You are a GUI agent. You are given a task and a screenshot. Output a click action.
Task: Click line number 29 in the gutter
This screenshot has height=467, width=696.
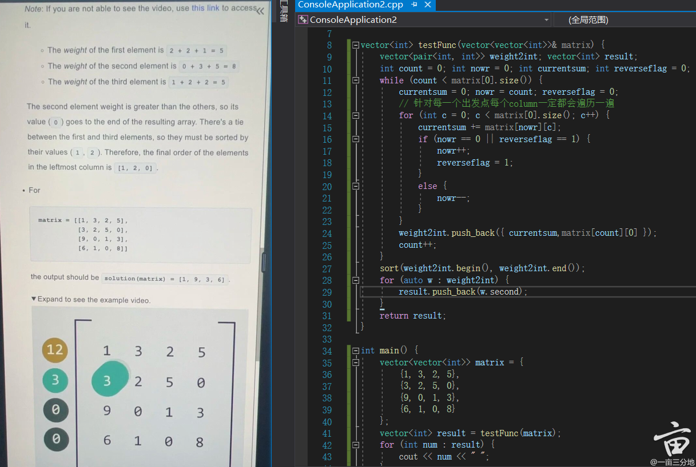click(x=327, y=292)
